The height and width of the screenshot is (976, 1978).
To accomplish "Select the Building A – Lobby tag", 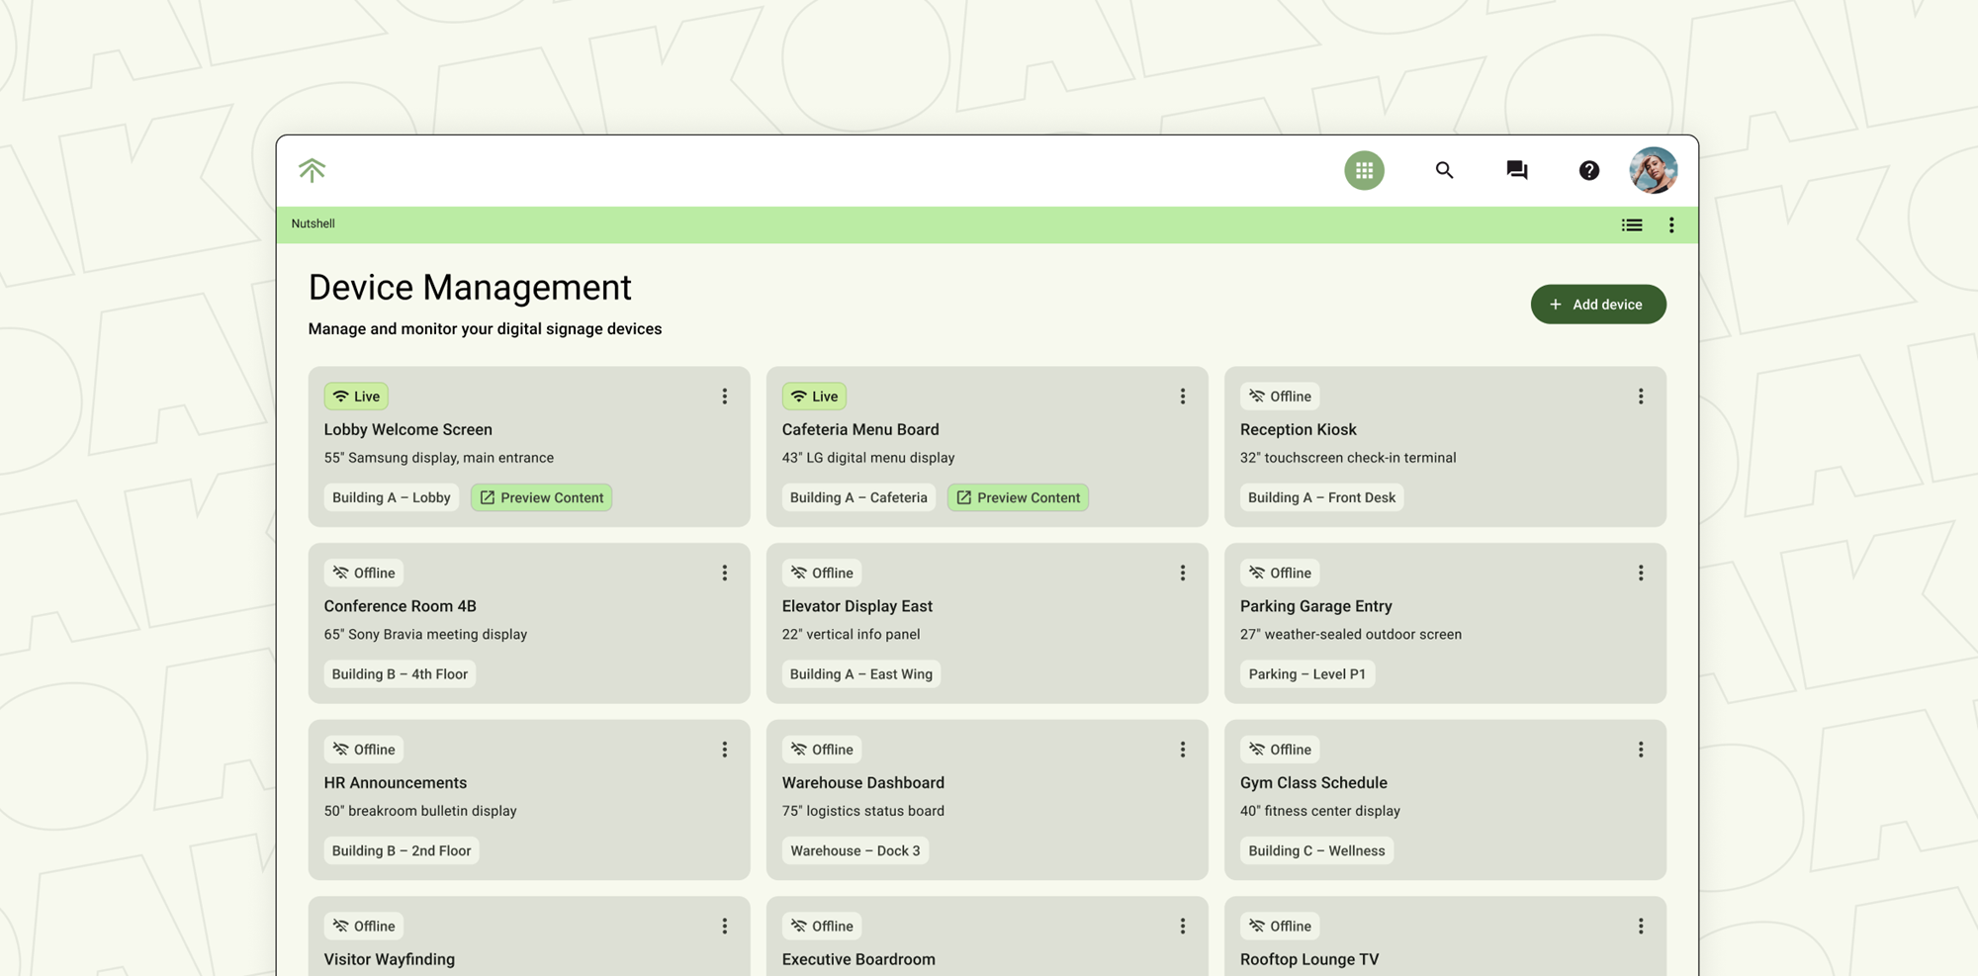I will tap(392, 497).
